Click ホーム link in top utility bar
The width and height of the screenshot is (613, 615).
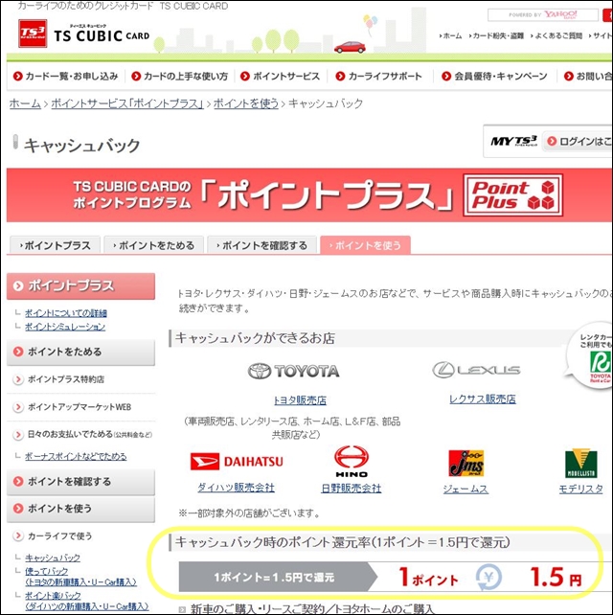point(450,35)
